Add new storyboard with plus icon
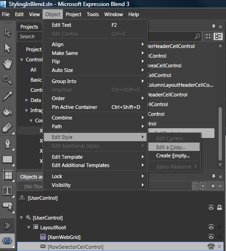Viewport: 226px width, 251px height. [x=213, y=186]
